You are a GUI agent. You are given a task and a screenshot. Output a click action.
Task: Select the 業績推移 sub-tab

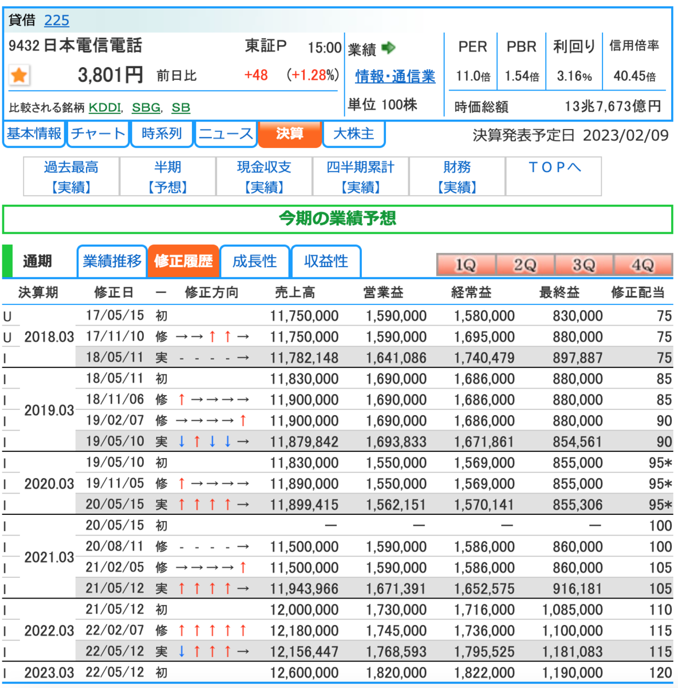click(x=112, y=261)
